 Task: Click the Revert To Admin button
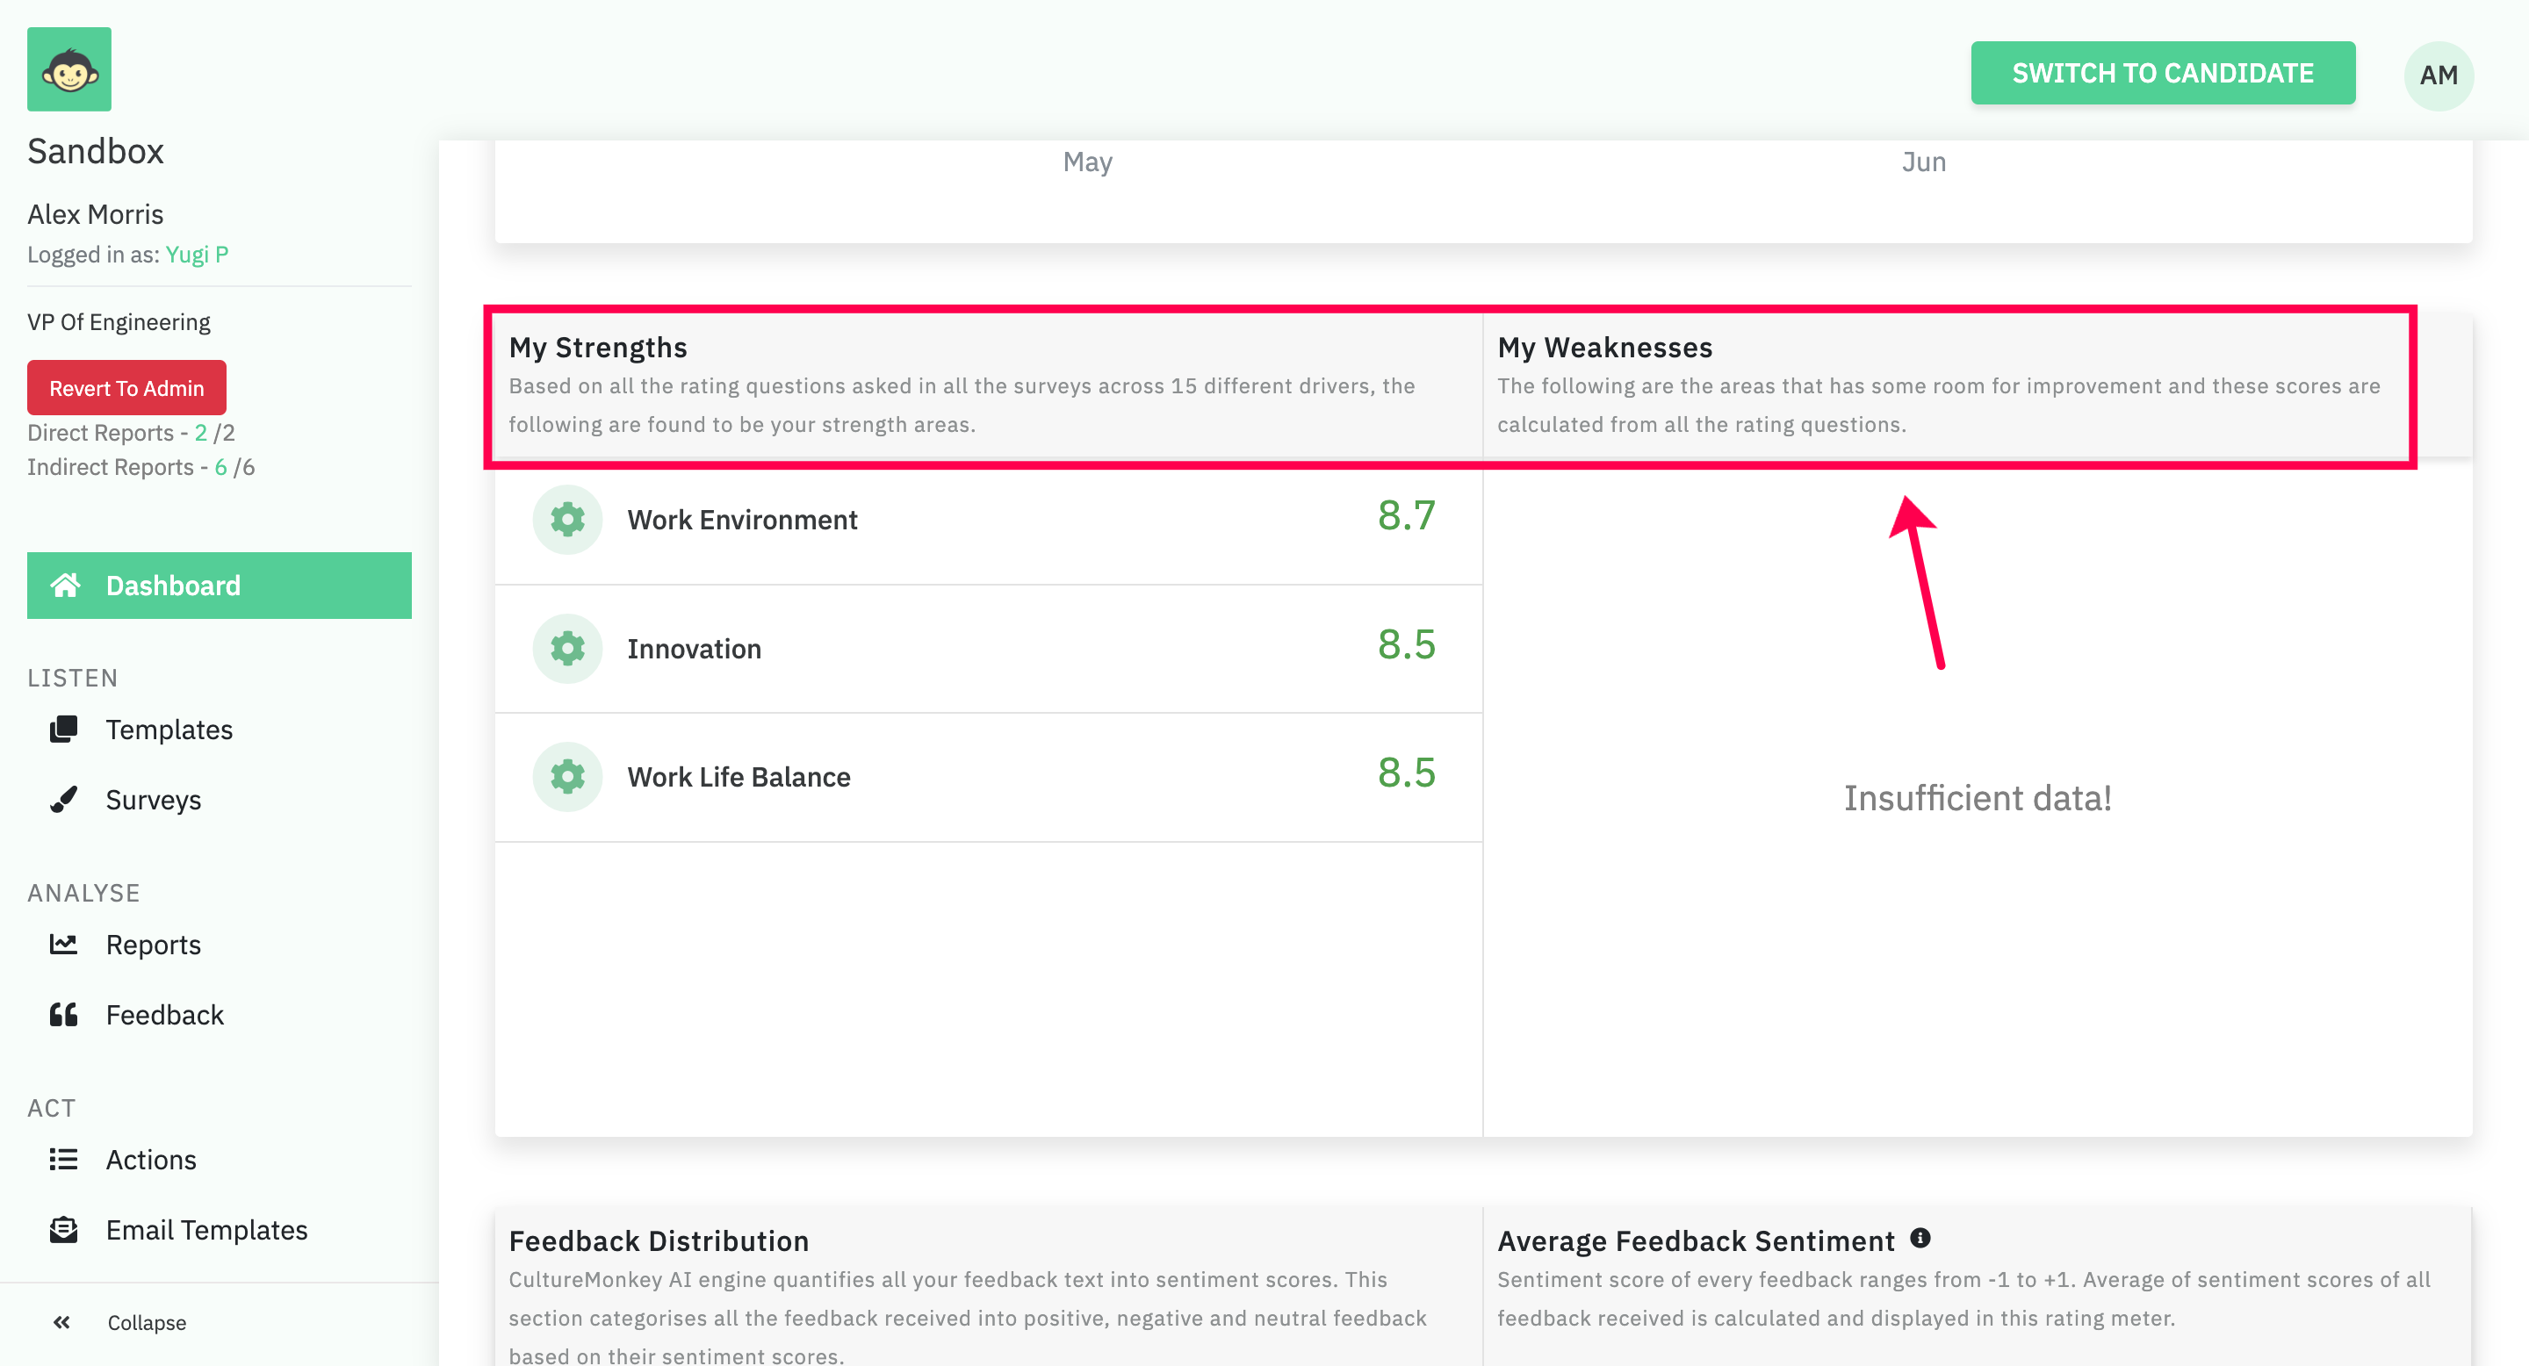click(126, 388)
